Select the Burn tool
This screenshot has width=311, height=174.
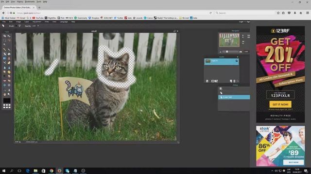[9, 76]
